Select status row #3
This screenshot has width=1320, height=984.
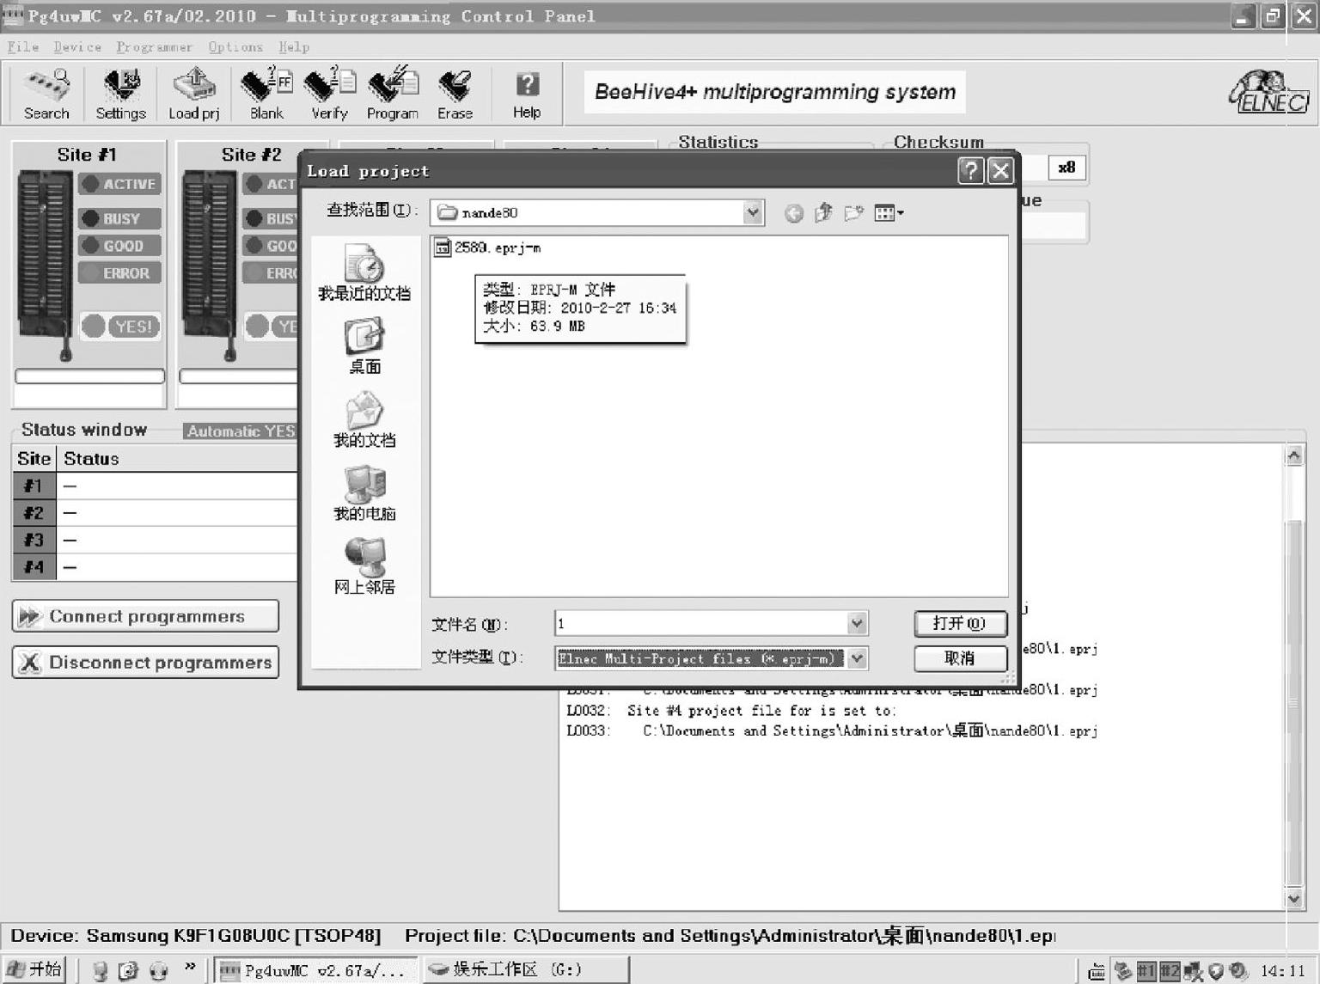pyautogui.click(x=156, y=540)
